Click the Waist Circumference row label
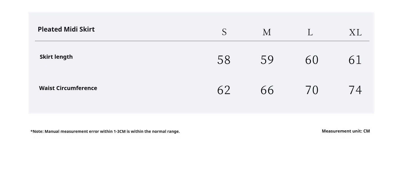Image resolution: width=403 pixels, height=170 pixels. coord(68,88)
